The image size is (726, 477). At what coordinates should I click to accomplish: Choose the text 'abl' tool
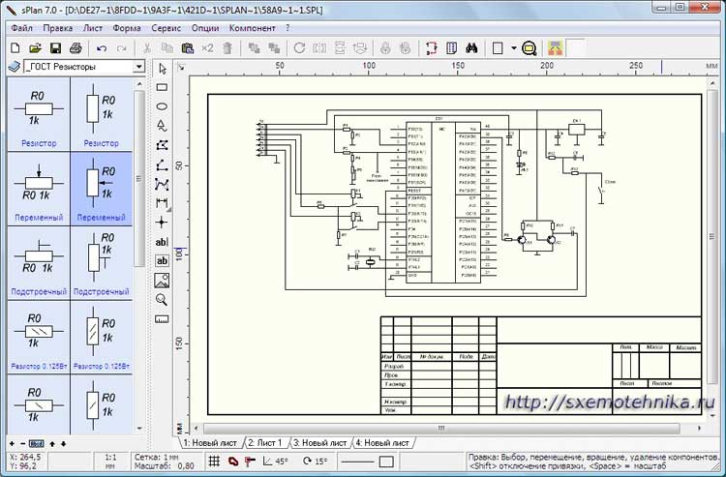pyautogui.click(x=163, y=241)
